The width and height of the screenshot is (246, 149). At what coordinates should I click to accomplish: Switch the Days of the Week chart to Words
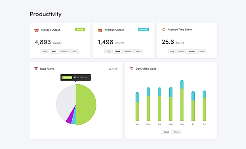click(x=166, y=132)
